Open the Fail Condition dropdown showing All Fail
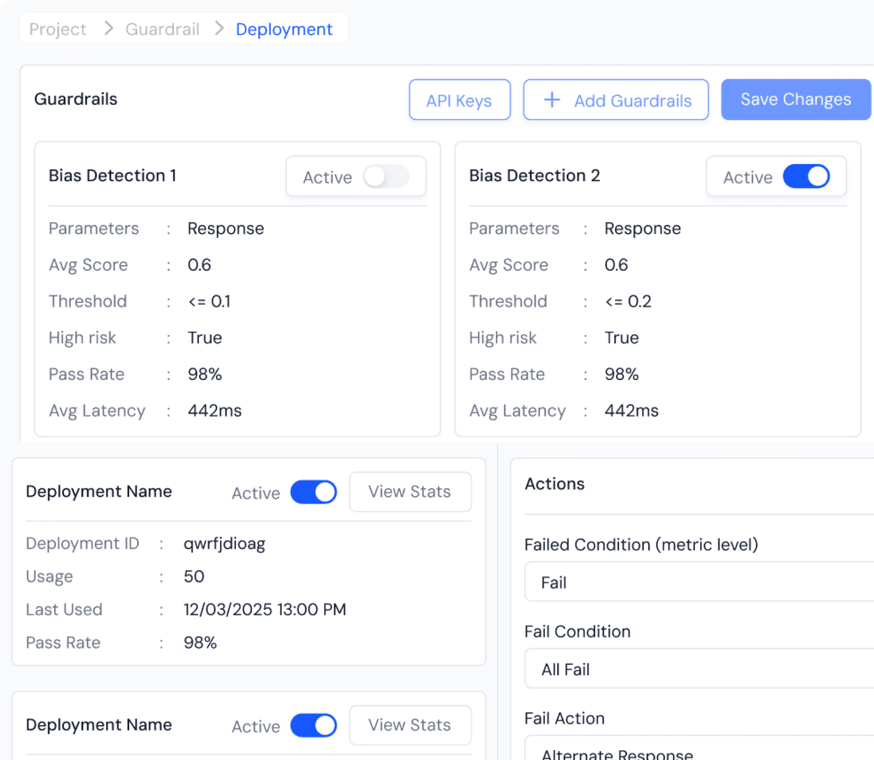The image size is (874, 760). (x=699, y=669)
